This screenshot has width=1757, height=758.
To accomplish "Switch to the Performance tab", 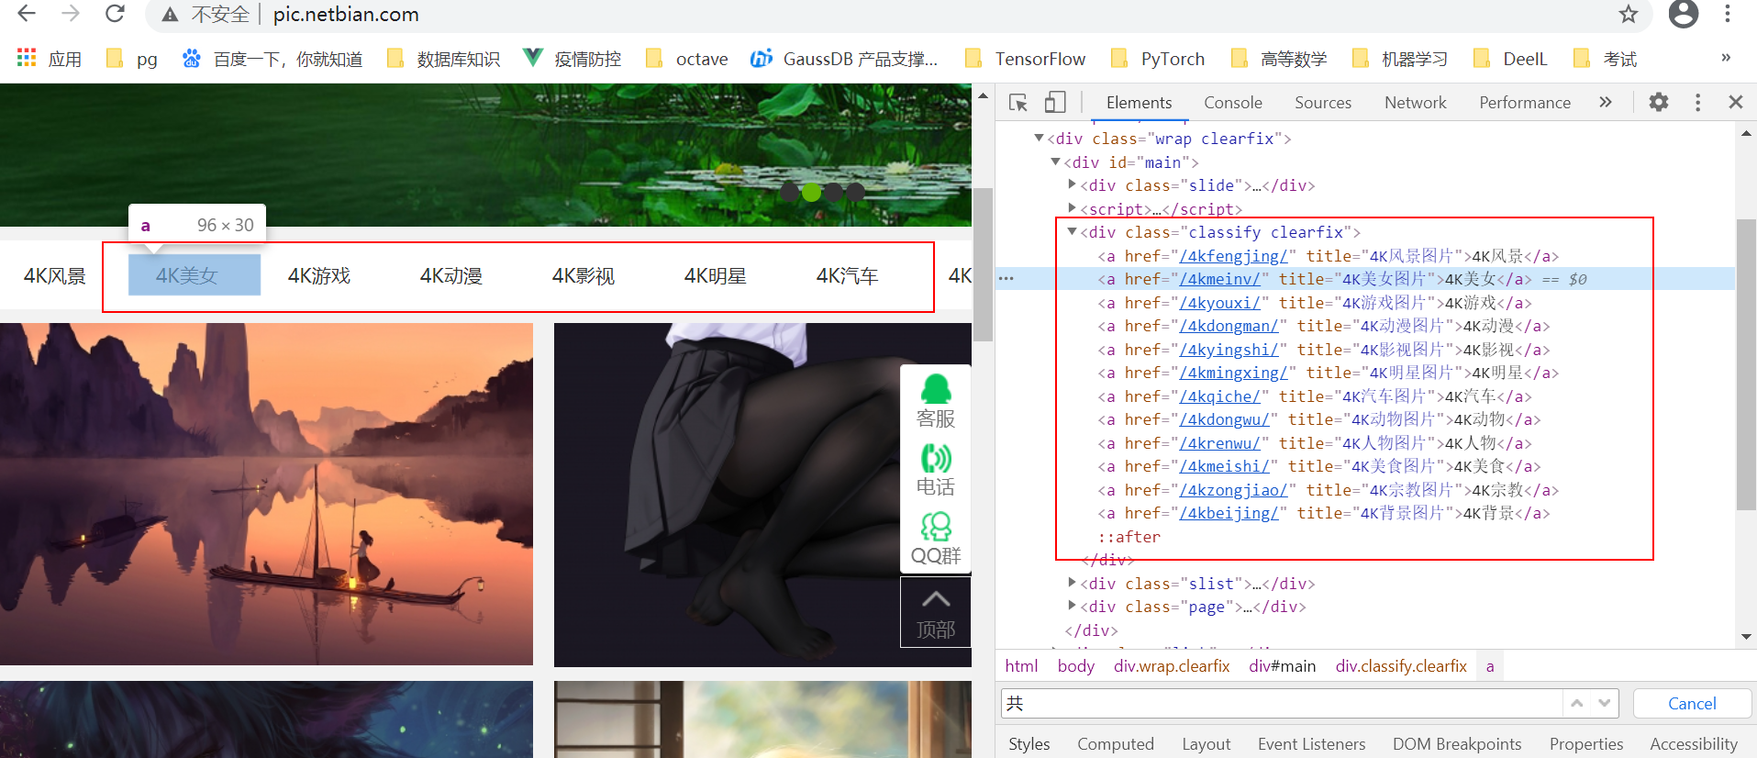I will [1524, 103].
